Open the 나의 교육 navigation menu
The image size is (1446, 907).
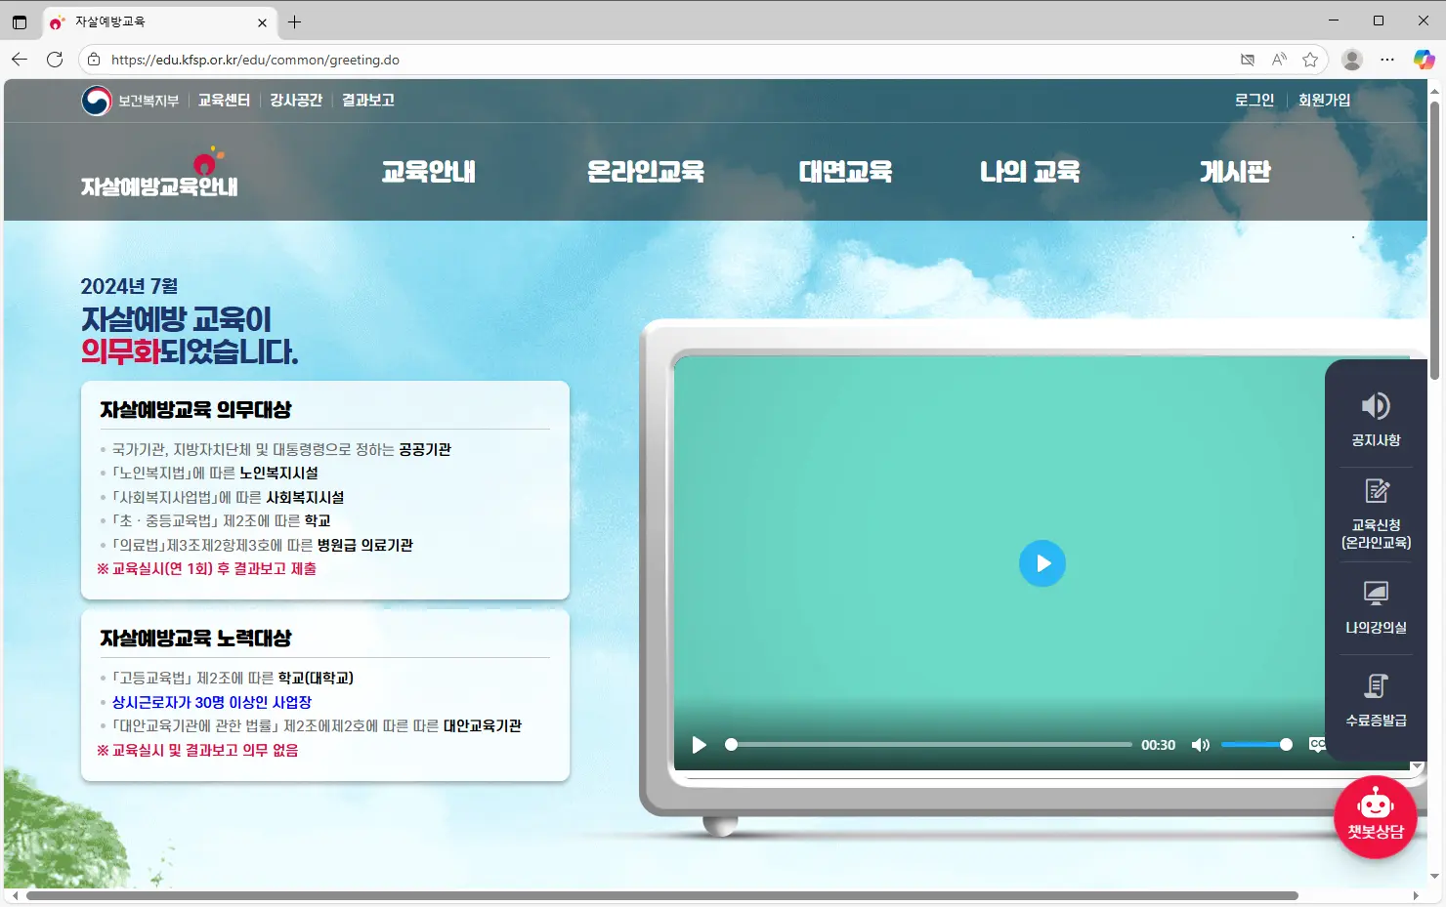[x=1029, y=171]
